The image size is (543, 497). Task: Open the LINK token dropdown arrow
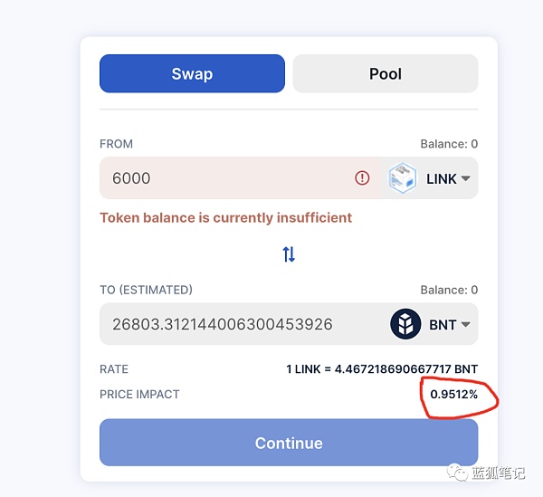(465, 178)
